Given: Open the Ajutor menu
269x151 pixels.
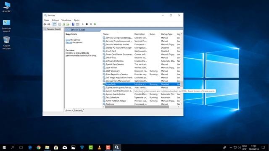Looking at the screenshot, I should click(x=76, y=20).
